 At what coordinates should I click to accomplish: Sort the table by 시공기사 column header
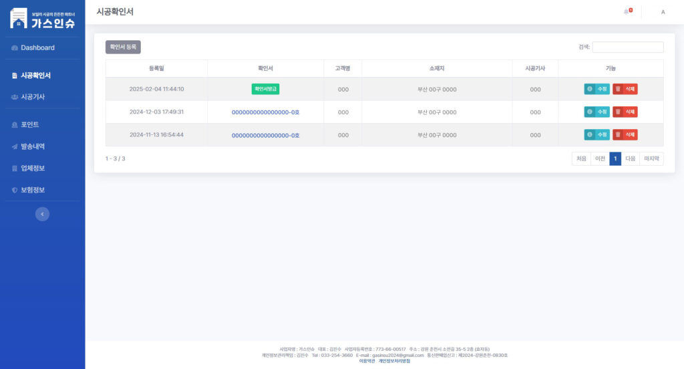pos(535,68)
